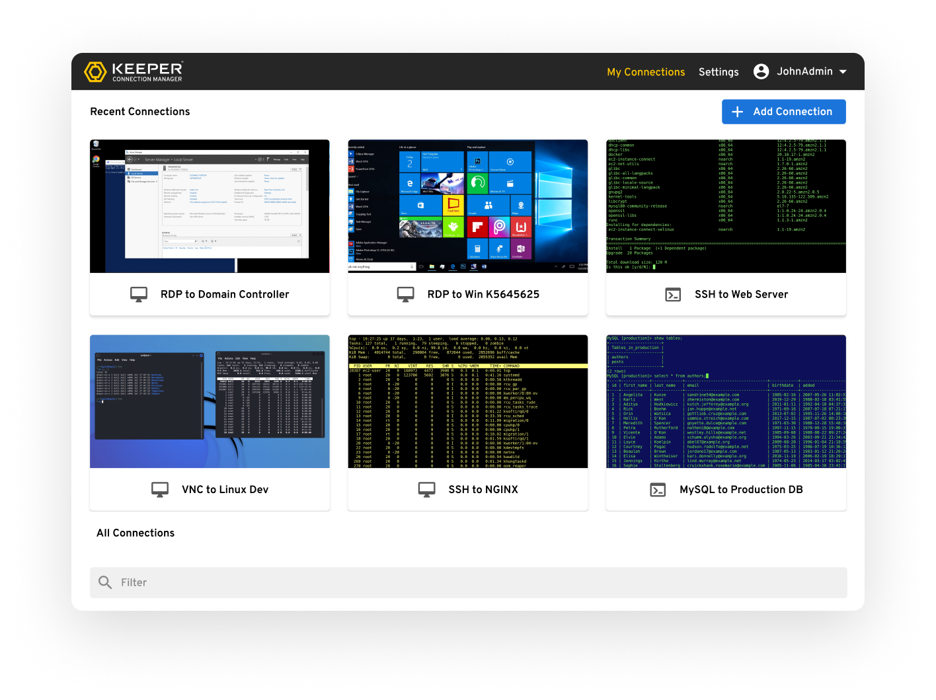The height and width of the screenshot is (700, 936).
Task: Click the All Connections heading
Action: tap(136, 533)
